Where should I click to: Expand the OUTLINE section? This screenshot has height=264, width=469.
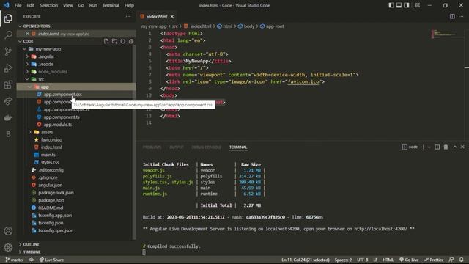pos(20,244)
